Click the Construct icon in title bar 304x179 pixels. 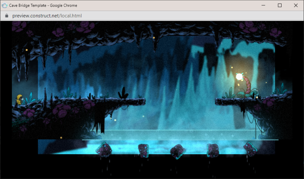(4, 5)
